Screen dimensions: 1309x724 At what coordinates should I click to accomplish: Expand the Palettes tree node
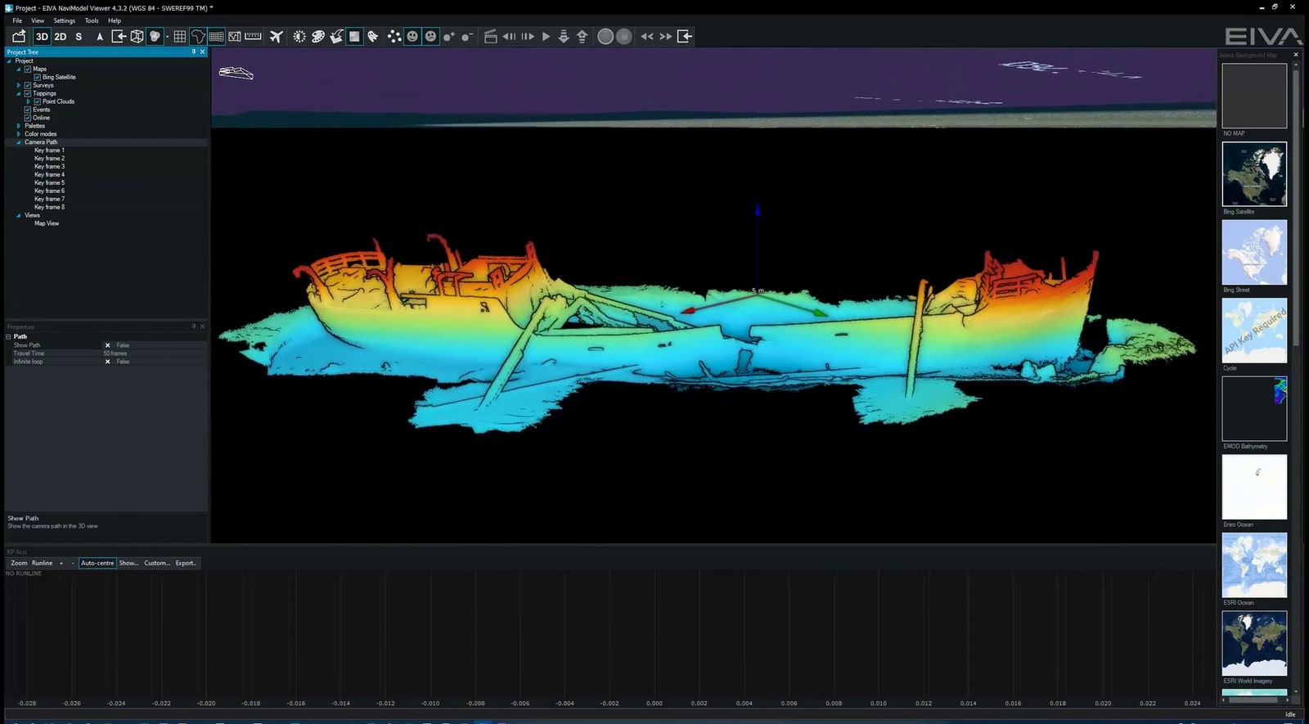pyautogui.click(x=19, y=126)
